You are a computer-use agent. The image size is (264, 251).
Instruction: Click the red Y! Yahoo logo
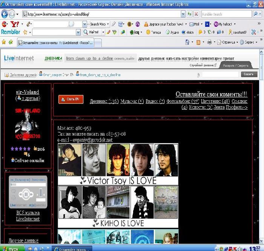[14, 24]
